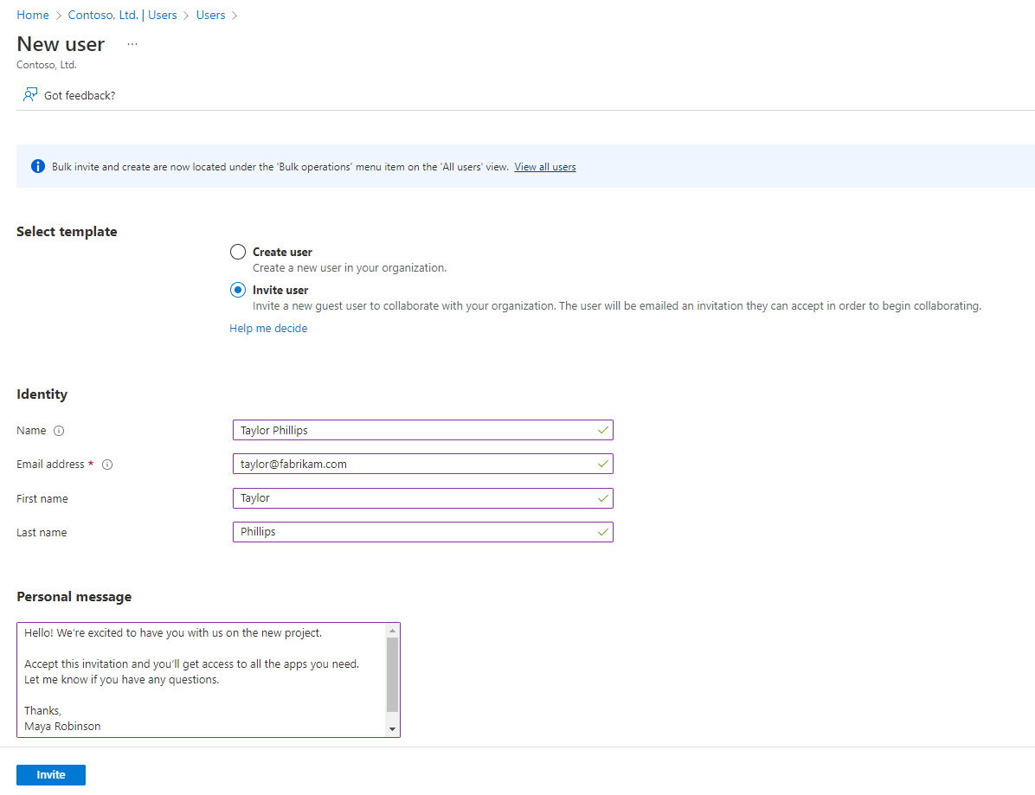Open Contoso, Ltd. | Users breadcrumb

(122, 16)
